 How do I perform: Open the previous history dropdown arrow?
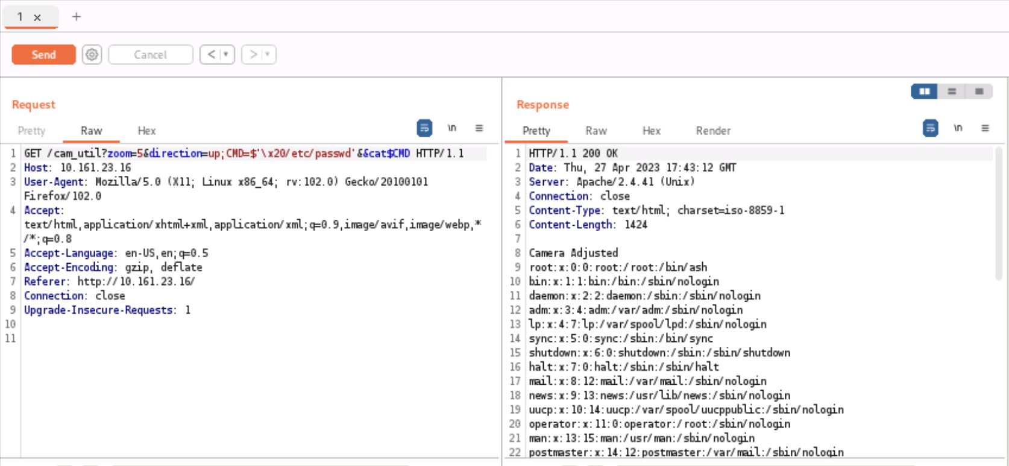tap(227, 55)
